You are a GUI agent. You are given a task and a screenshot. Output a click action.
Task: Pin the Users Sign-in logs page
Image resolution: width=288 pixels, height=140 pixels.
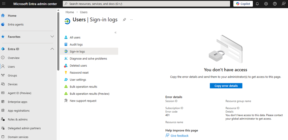tap(124, 20)
